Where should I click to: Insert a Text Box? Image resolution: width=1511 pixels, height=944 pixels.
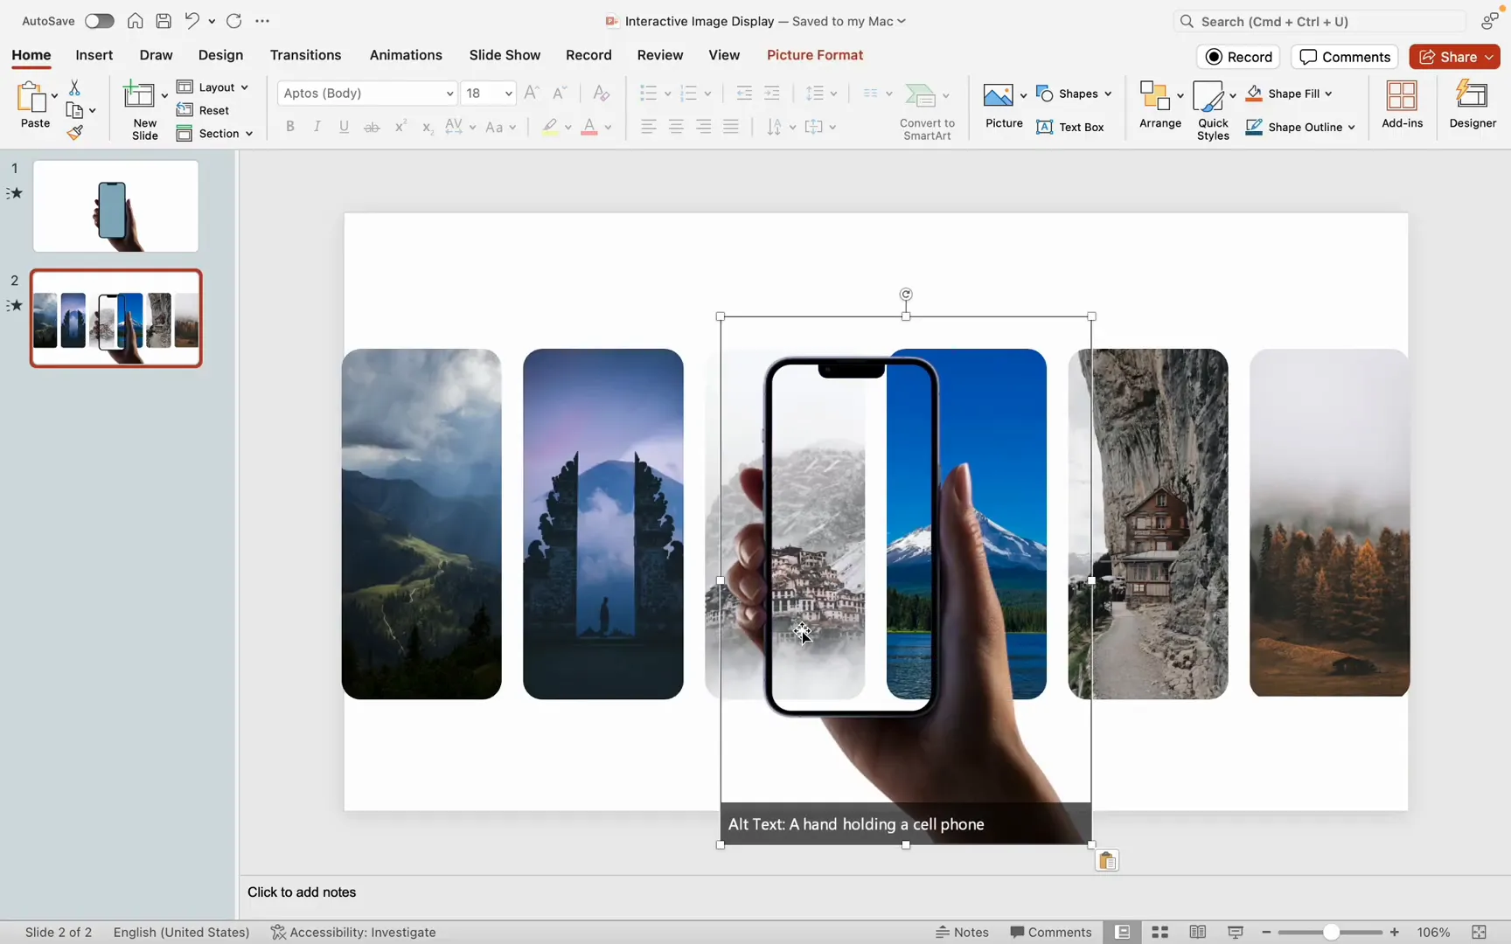(1070, 128)
